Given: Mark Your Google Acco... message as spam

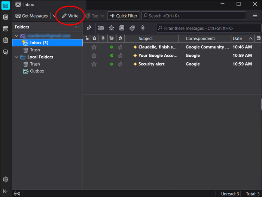Looking at the screenshot, I should pos(120,56).
